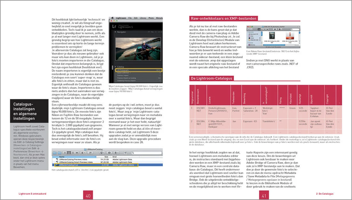Click the 'Raw-ontwikkelaars en XMP-bestanden' heading
Viewport: 352px width, 200px height.
tap(223, 19)
